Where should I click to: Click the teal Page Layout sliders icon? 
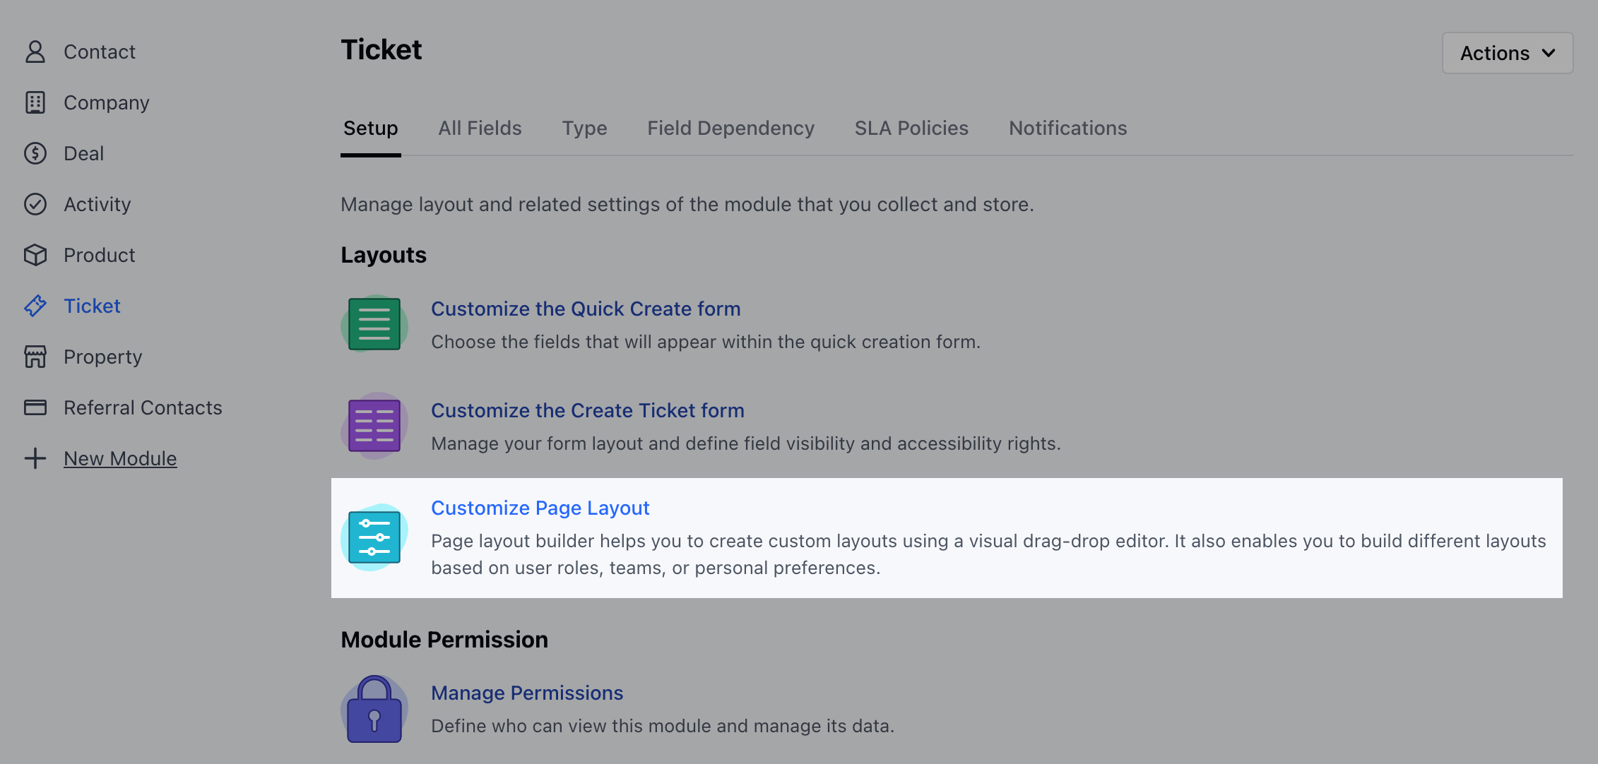[x=374, y=537]
